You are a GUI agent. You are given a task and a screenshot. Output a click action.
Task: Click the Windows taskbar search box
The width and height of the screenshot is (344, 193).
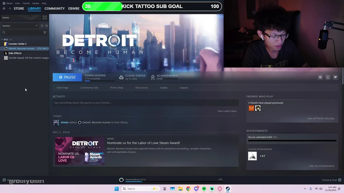pyautogui.click(x=141, y=189)
